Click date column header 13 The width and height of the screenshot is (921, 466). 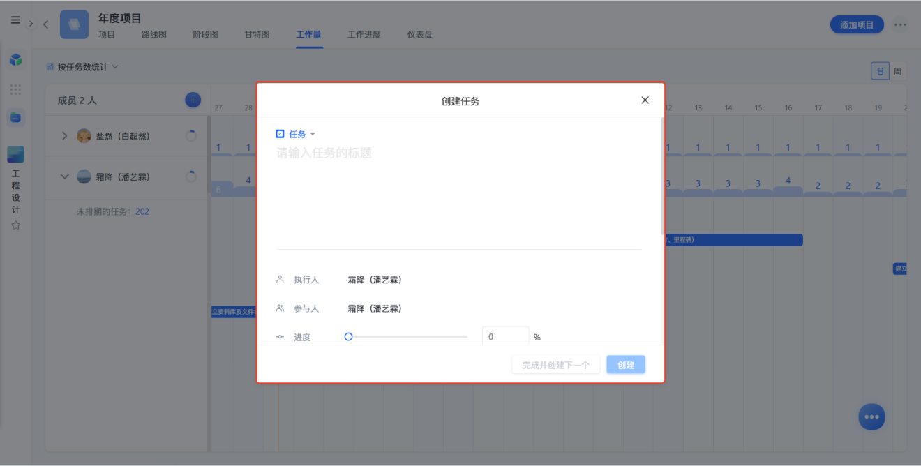698,108
